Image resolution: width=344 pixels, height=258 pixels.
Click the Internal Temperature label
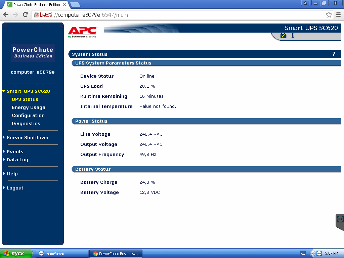[106, 106]
